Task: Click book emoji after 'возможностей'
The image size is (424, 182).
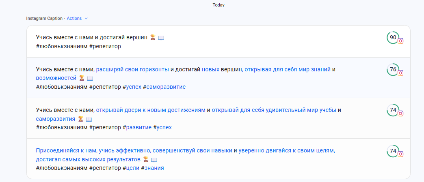Action: (x=90, y=79)
